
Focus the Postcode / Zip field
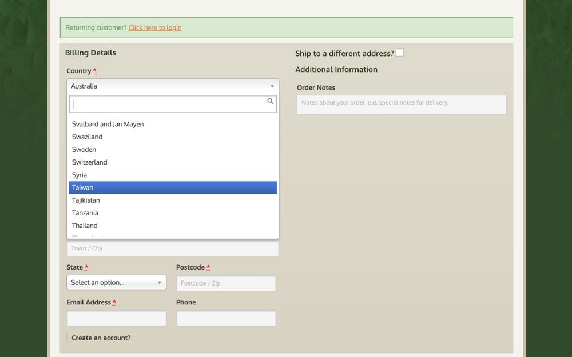(226, 283)
